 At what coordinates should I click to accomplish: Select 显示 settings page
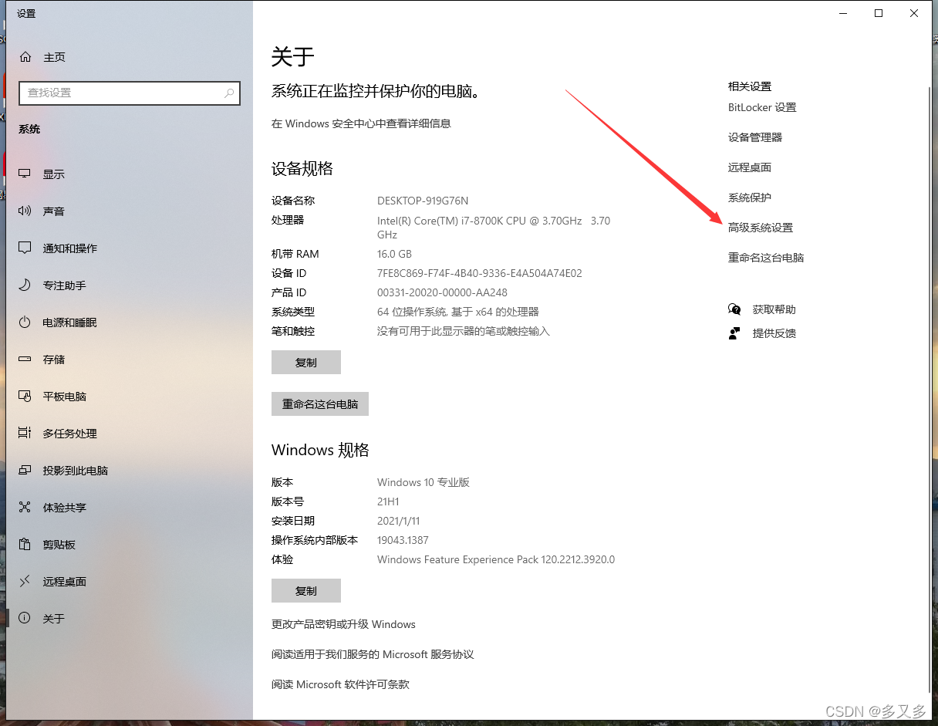54,174
